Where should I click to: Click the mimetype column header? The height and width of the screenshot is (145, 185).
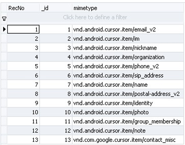[85, 8]
